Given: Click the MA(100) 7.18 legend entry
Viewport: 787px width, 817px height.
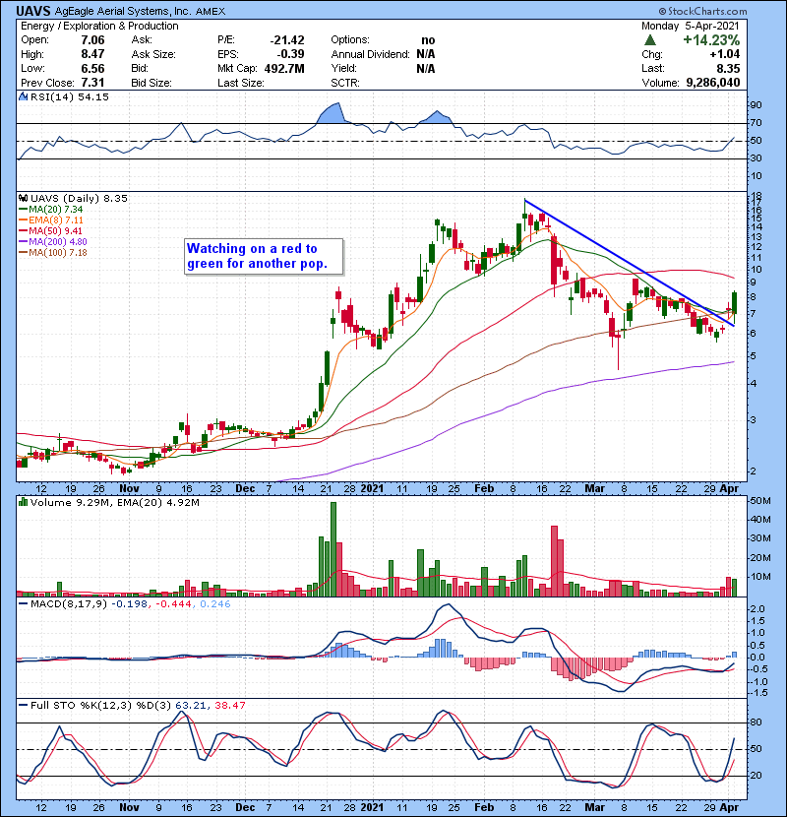Looking at the screenshot, I should click(x=53, y=253).
